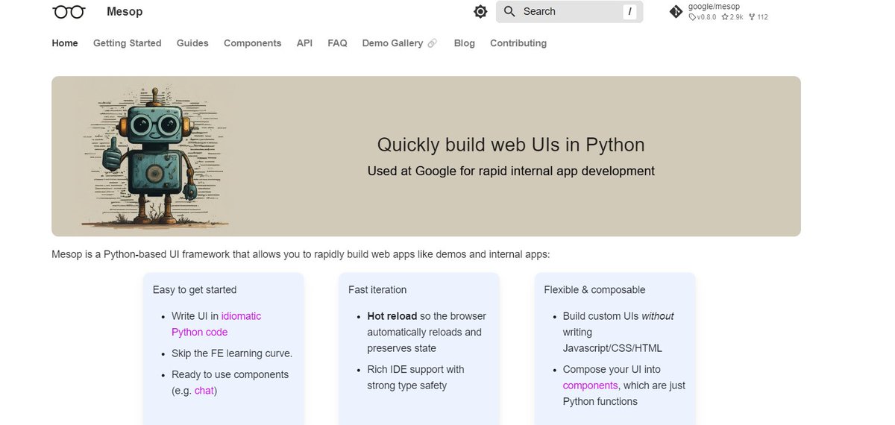Open the google/mesop repository link
This screenshot has width=895, height=425.
(714, 7)
